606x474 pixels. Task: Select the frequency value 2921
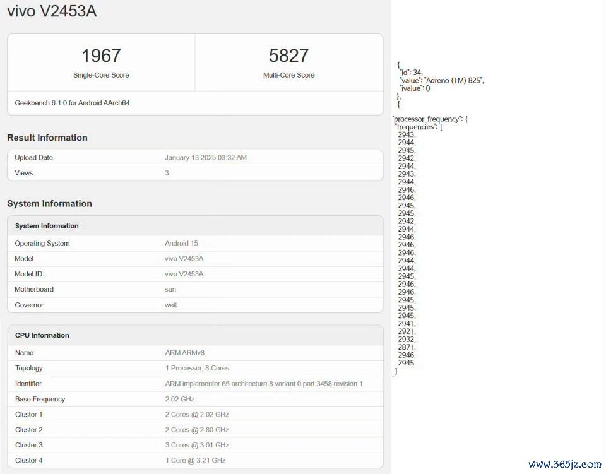coord(406,331)
